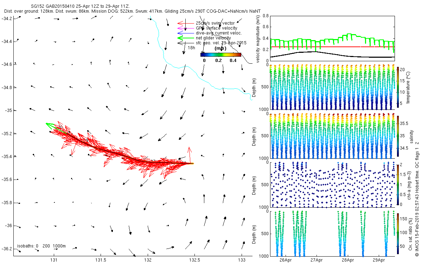Click the blue dive-avg current legend arrow

click(186, 33)
